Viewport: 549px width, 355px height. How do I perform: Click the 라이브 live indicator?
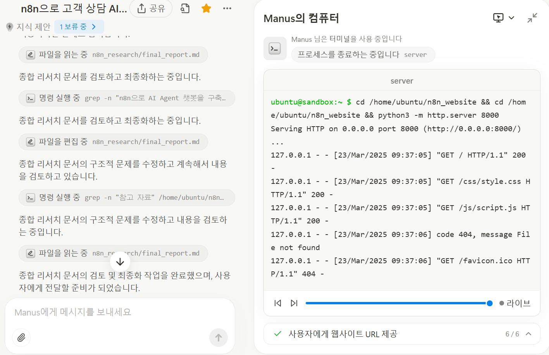click(x=515, y=303)
